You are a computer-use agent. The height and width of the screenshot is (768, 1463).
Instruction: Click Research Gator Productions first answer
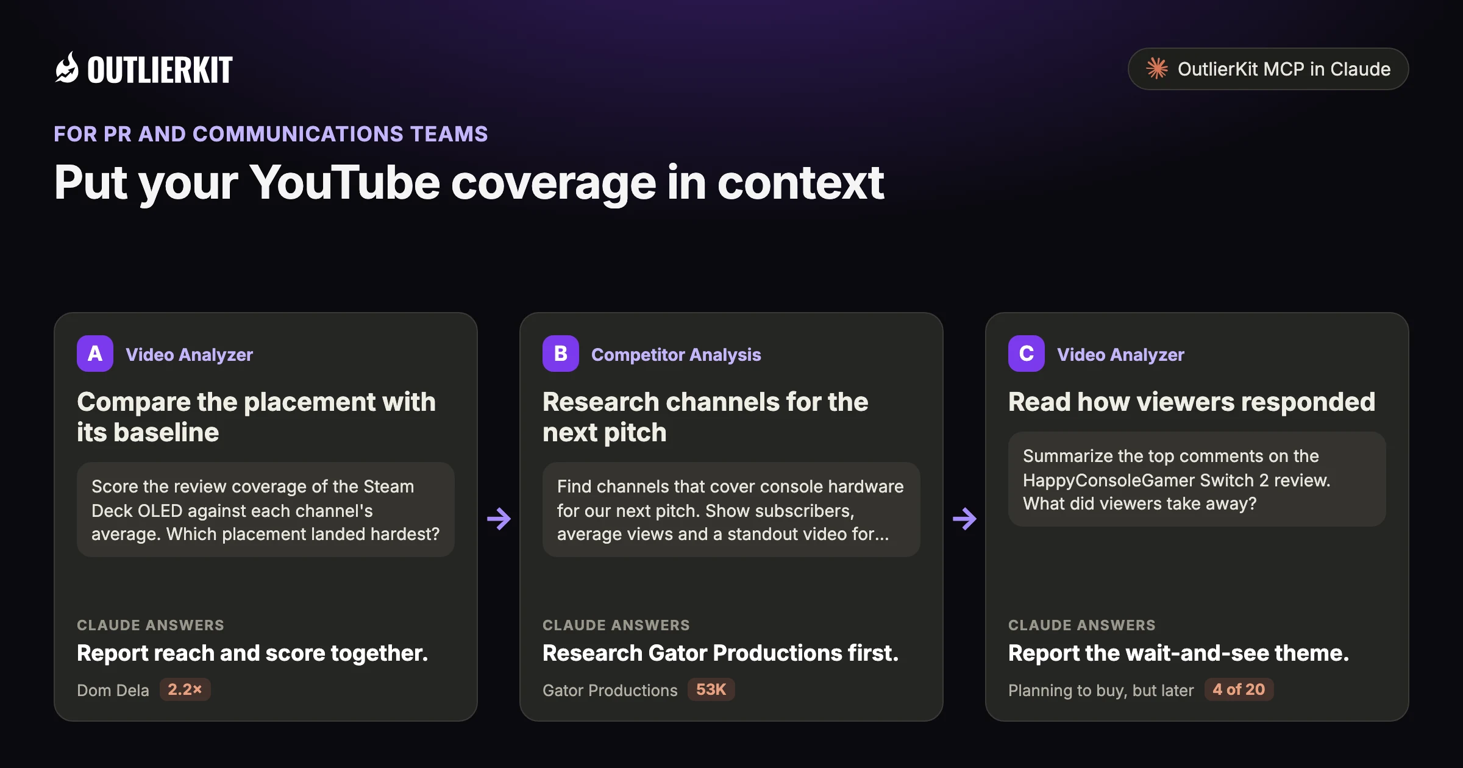pos(721,653)
